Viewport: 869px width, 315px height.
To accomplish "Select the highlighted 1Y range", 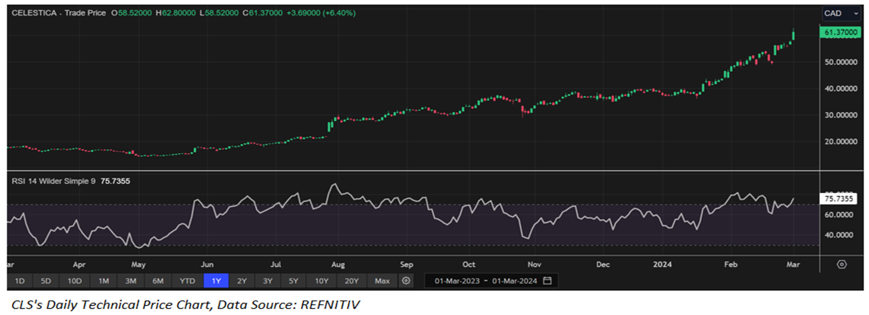I will (x=215, y=280).
